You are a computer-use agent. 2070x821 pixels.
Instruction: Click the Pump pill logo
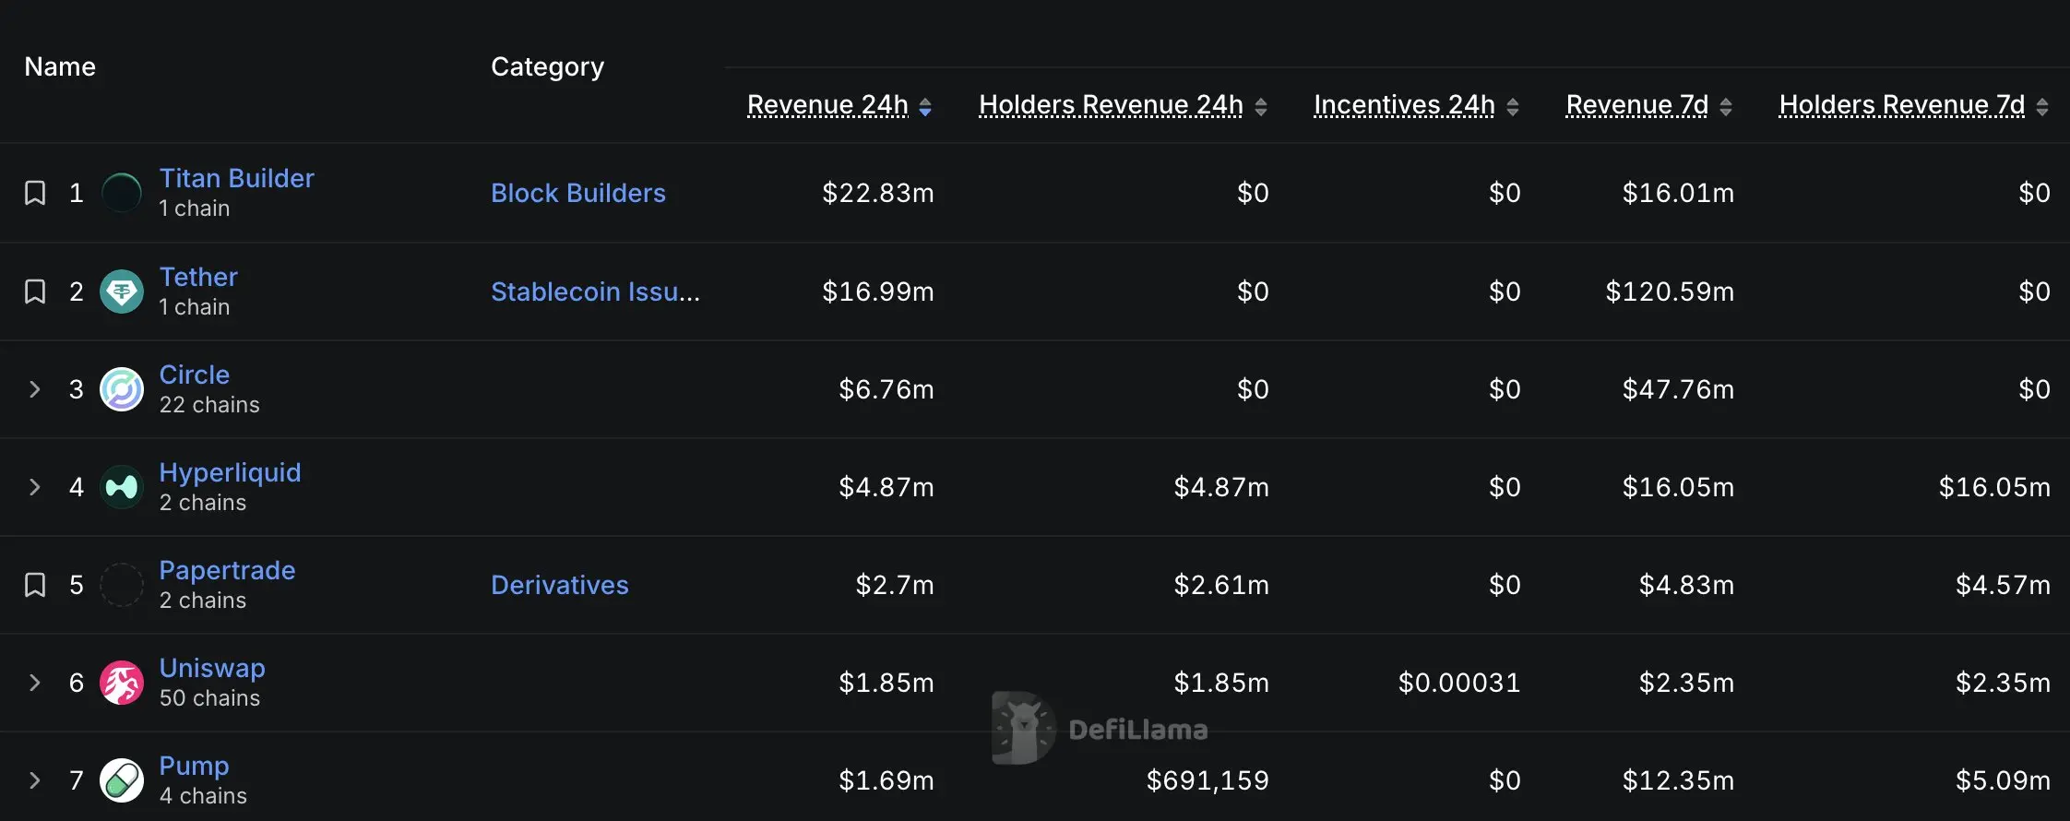122,780
